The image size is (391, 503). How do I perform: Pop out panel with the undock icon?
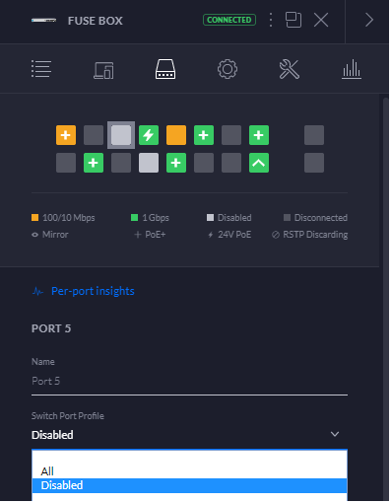pos(293,20)
